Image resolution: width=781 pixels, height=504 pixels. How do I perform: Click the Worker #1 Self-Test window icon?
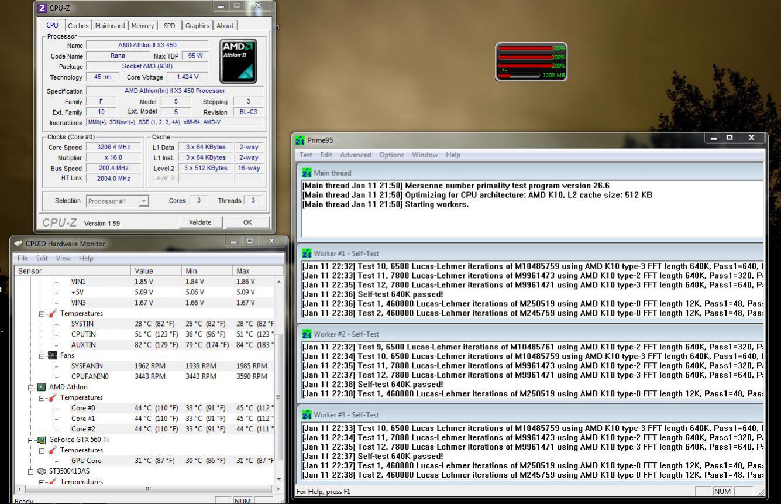(x=307, y=253)
